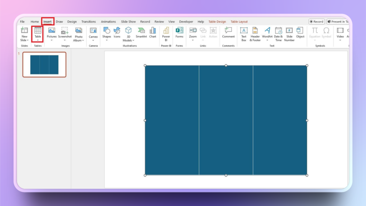Click the Pictures icon in Images group
The width and height of the screenshot is (366, 206).
pyautogui.click(x=51, y=31)
